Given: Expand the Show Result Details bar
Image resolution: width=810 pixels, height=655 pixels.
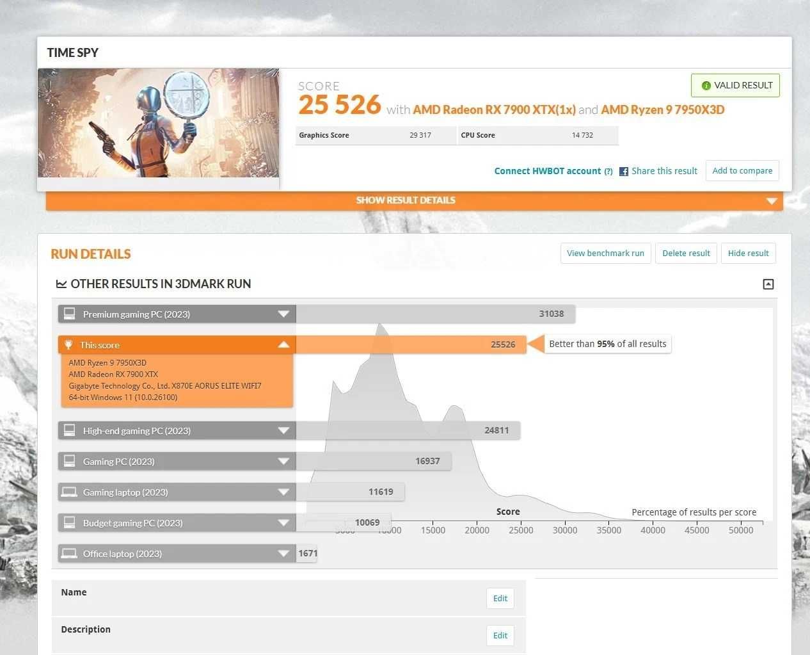Looking at the screenshot, I should point(415,200).
